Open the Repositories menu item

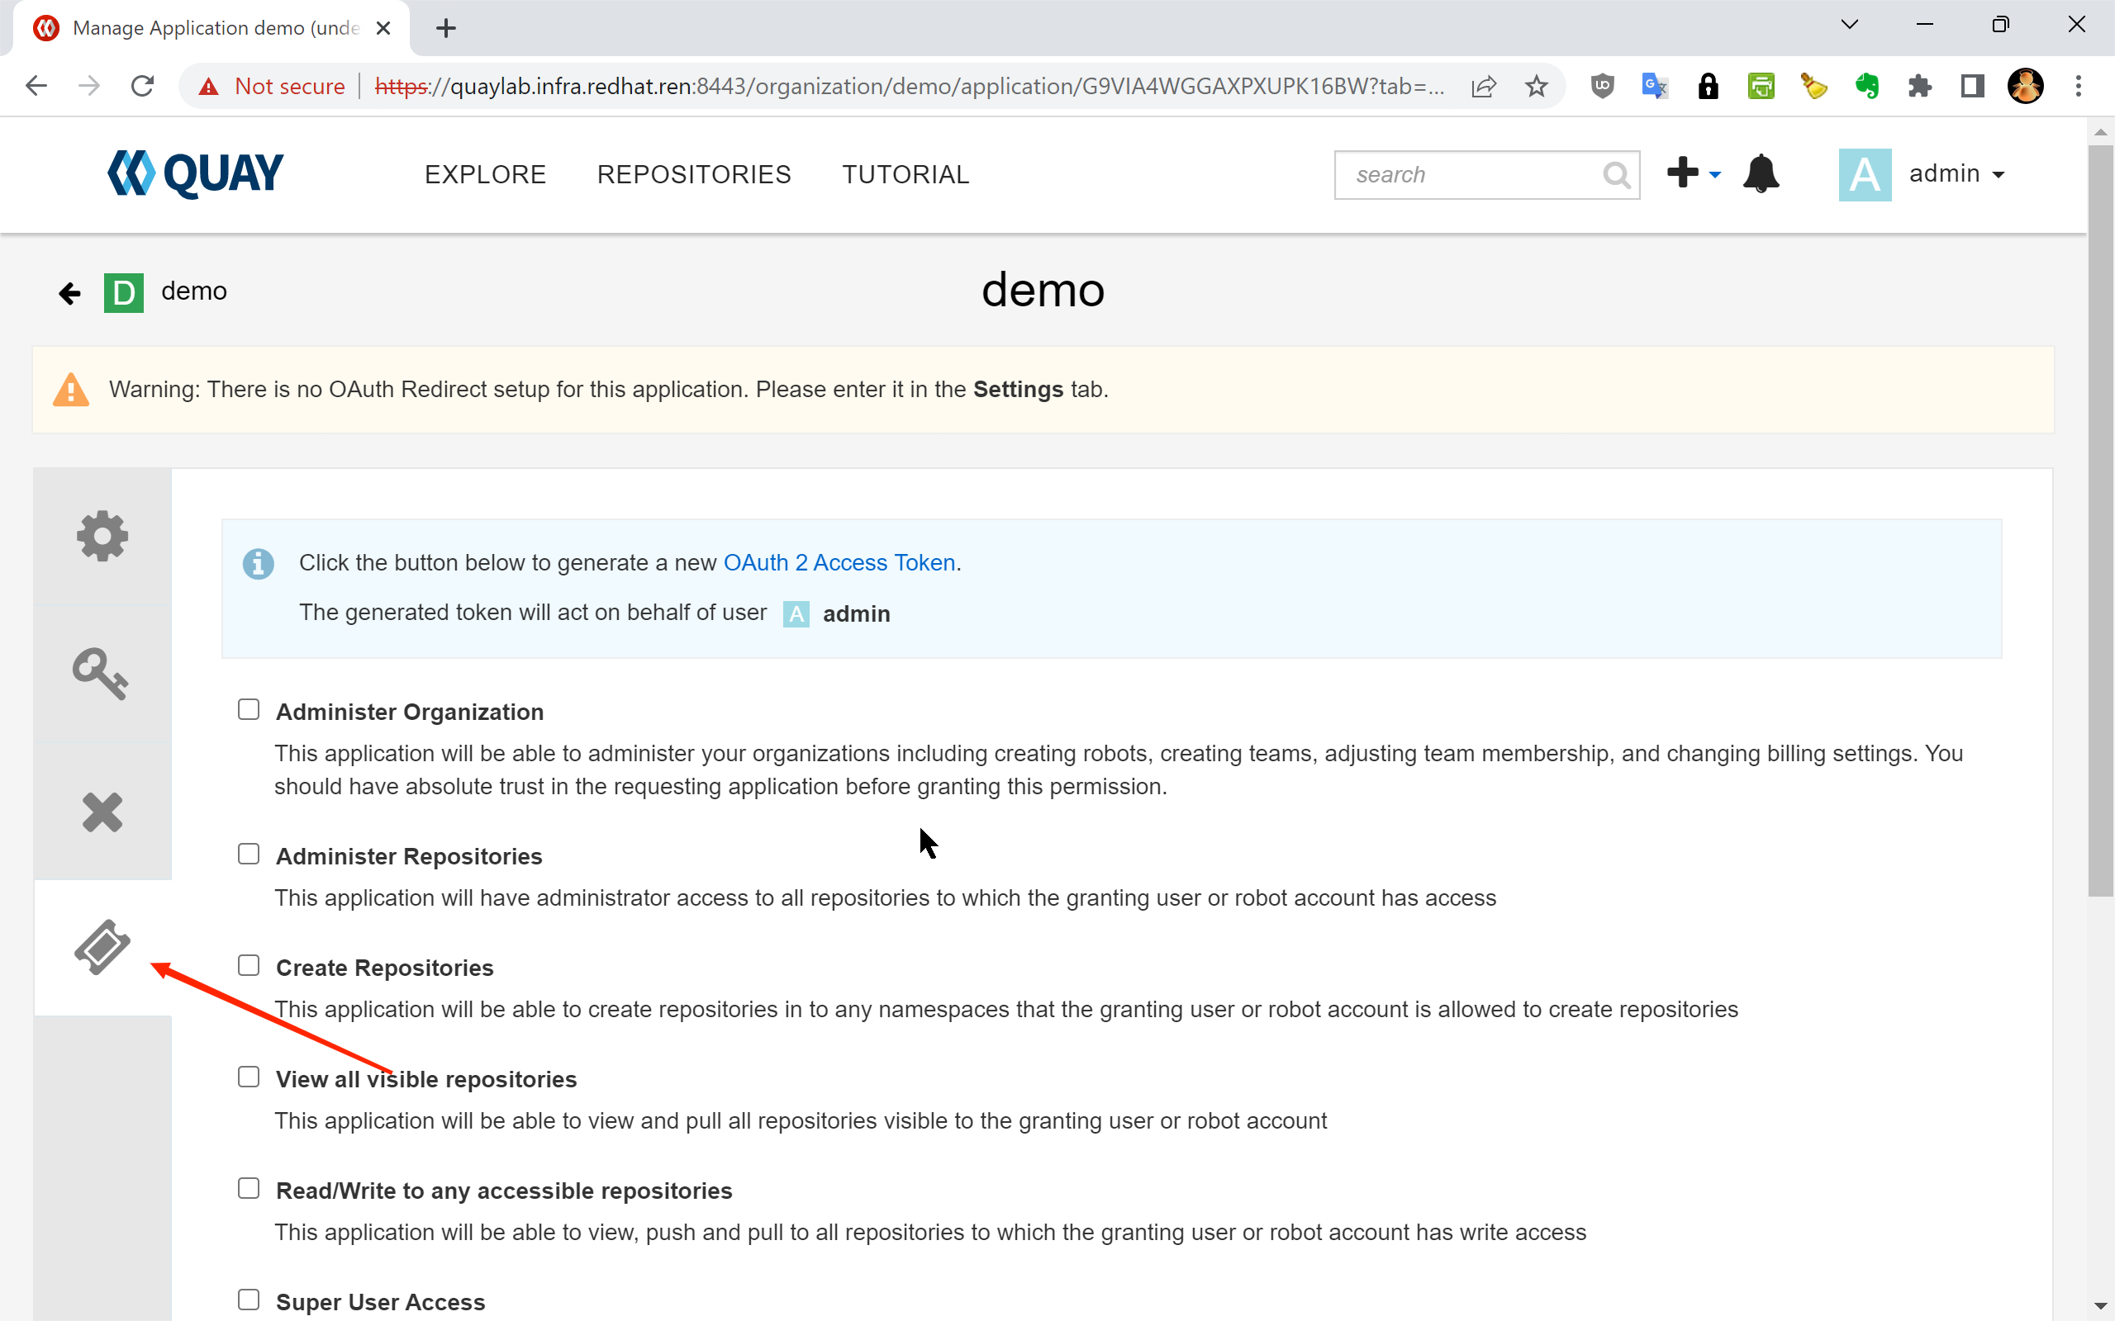click(x=694, y=175)
